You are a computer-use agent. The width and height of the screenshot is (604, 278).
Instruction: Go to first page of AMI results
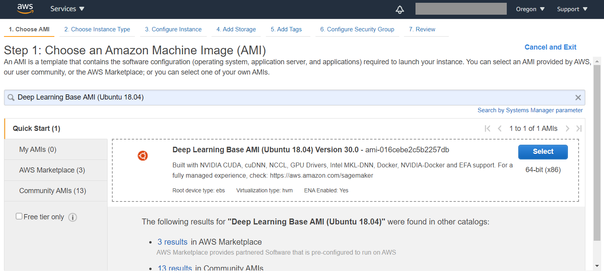(x=488, y=128)
